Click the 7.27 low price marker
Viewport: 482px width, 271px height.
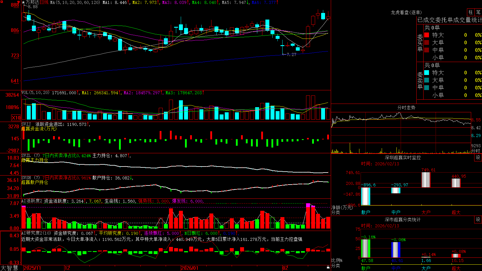click(292, 55)
